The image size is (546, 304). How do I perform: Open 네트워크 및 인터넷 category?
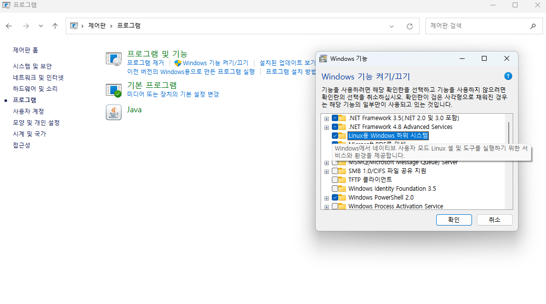point(38,77)
